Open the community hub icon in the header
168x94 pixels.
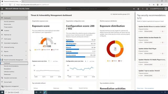[134, 9]
